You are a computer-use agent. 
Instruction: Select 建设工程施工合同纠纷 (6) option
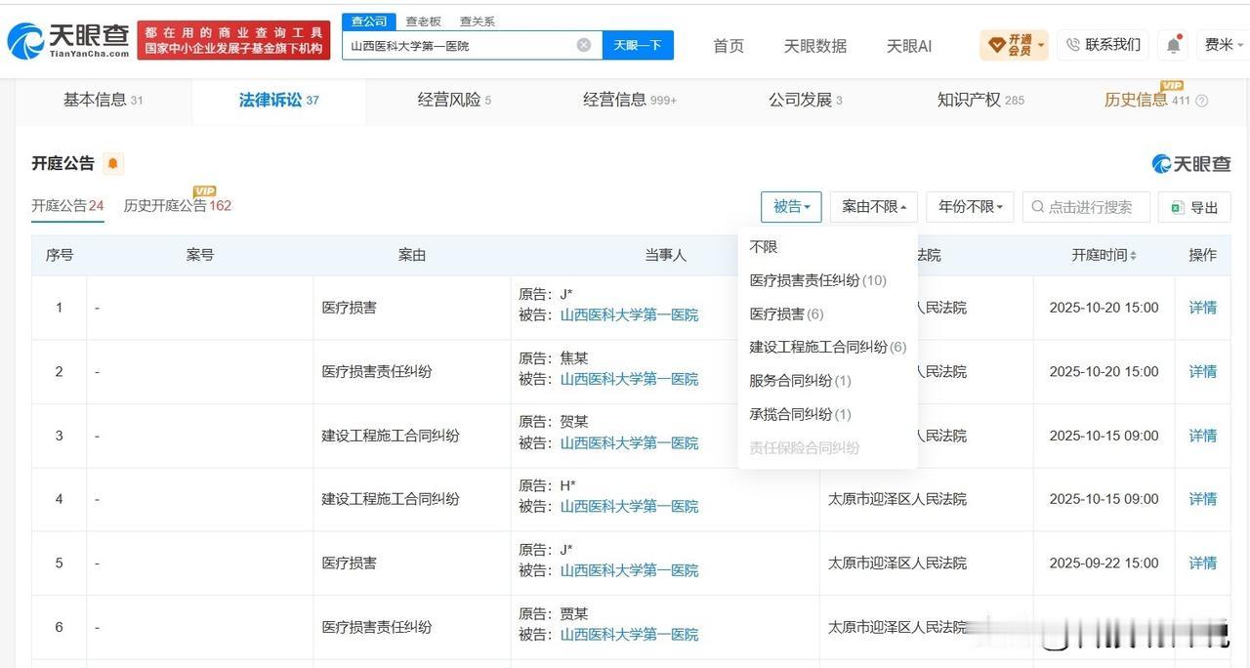click(x=828, y=348)
